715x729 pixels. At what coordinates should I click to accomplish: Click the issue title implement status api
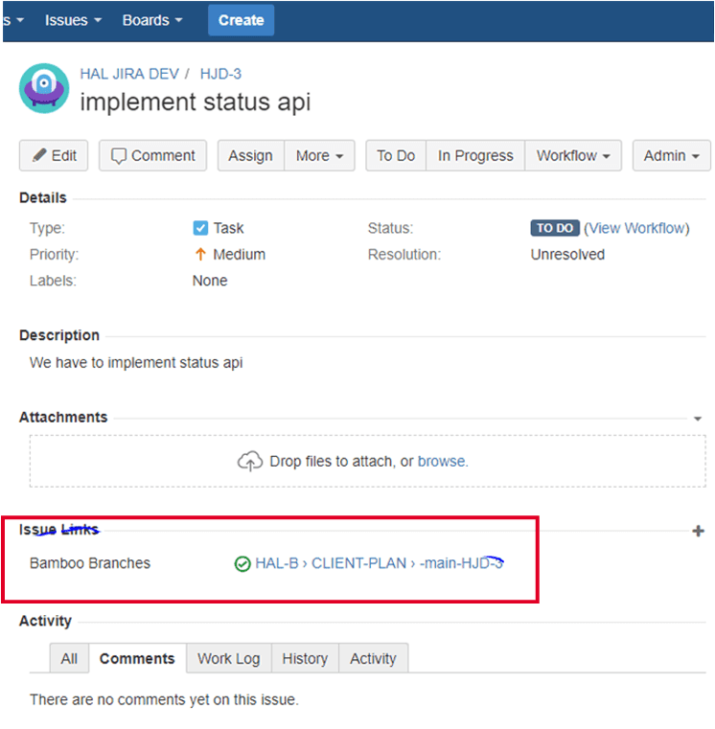[x=196, y=102]
